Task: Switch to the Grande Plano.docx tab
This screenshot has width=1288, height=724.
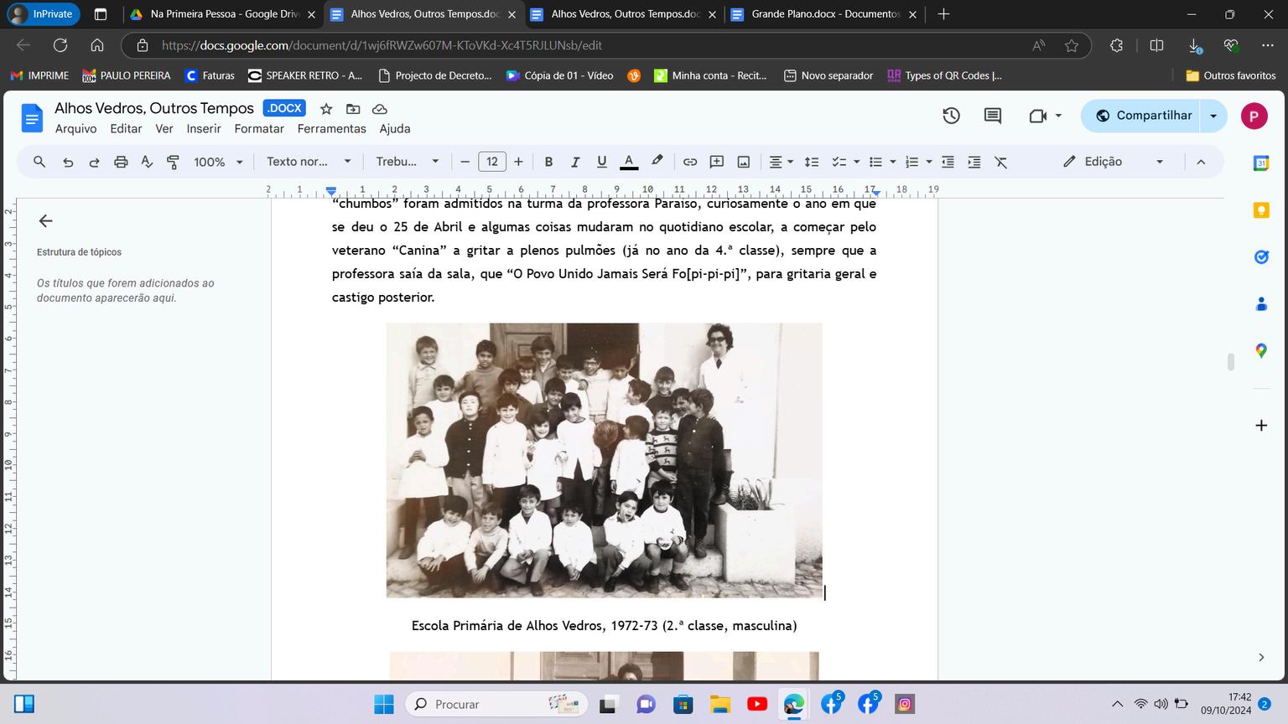Action: pyautogui.click(x=823, y=14)
